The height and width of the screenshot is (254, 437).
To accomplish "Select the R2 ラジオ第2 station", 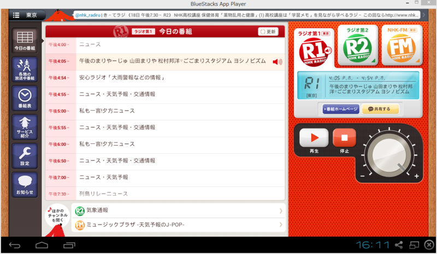I will [x=358, y=45].
